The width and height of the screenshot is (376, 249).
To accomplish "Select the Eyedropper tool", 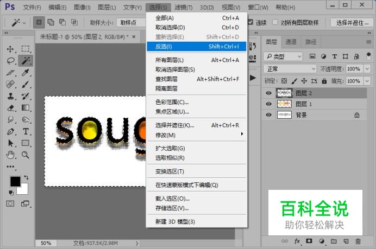I will click(26, 73).
